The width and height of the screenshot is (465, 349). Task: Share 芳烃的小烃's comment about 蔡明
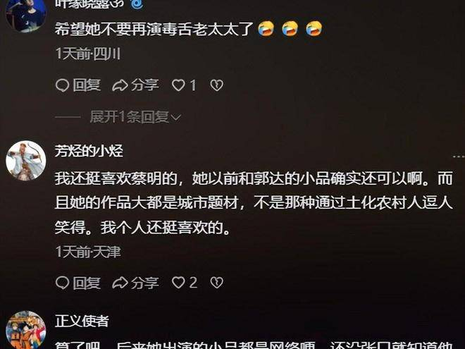coord(135,283)
